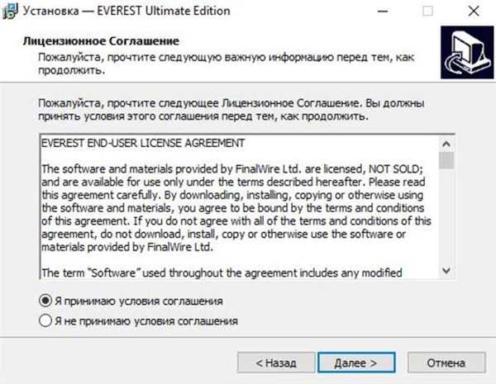Click the license scrollbar thumb
496x384 pixels.
[x=446, y=160]
